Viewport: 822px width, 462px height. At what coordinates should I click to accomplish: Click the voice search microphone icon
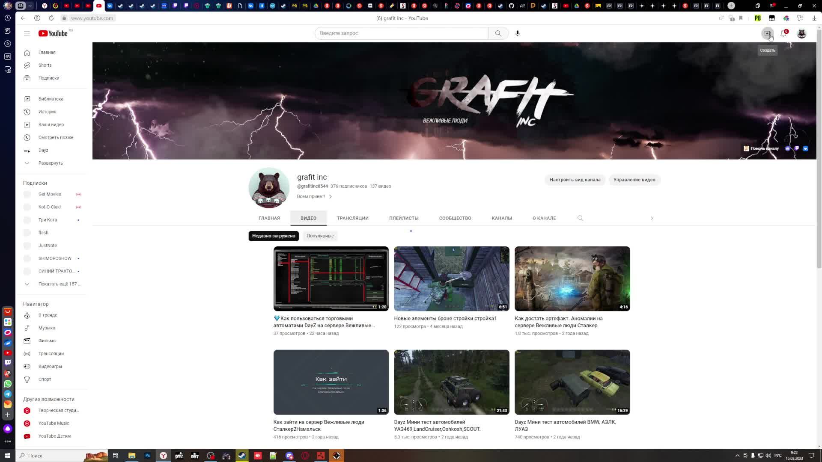517,33
